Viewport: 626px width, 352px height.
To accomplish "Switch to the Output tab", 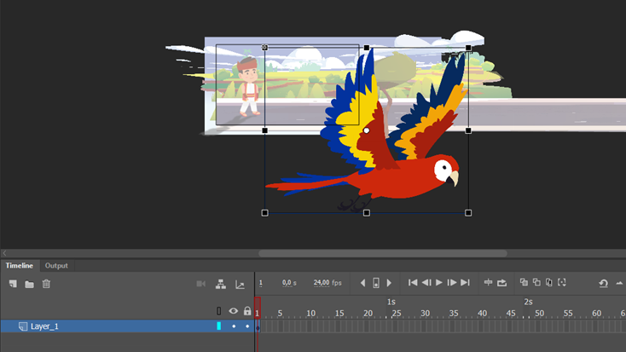I will click(x=56, y=265).
